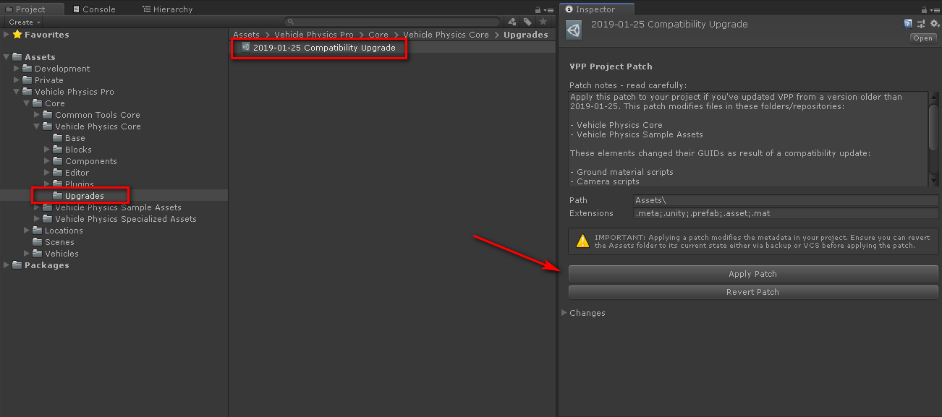942x417 pixels.
Task: Click the Extensions input field
Action: point(786,213)
